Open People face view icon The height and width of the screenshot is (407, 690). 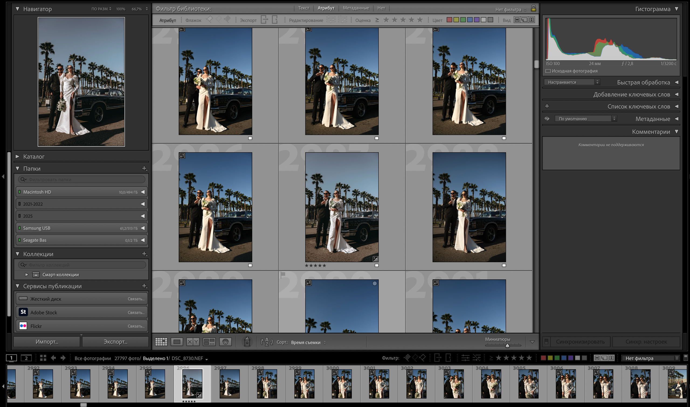click(x=225, y=342)
